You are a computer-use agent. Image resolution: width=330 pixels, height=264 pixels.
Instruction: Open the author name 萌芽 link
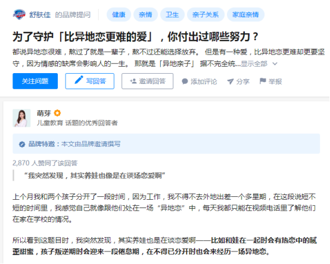coord(43,113)
